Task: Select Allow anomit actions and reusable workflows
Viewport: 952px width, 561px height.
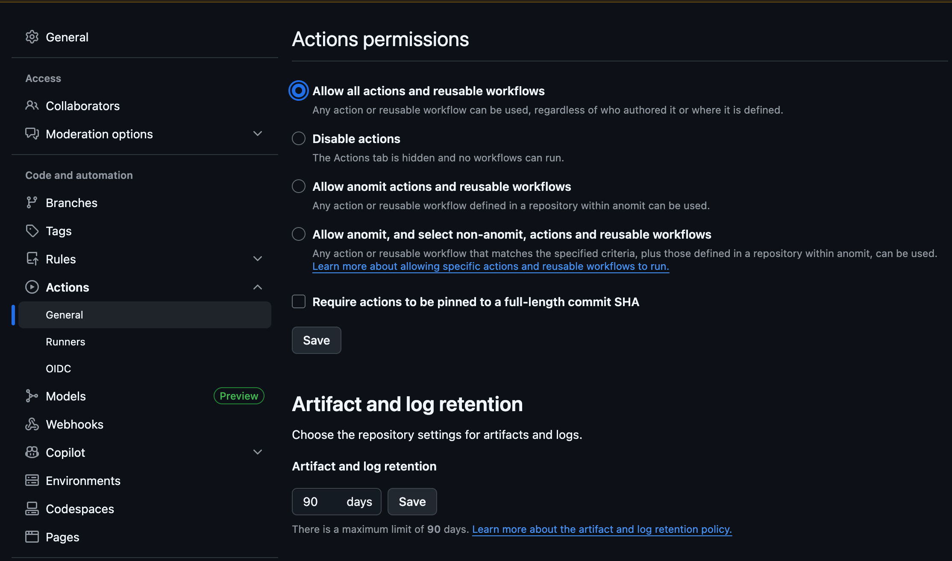Action: (x=299, y=186)
